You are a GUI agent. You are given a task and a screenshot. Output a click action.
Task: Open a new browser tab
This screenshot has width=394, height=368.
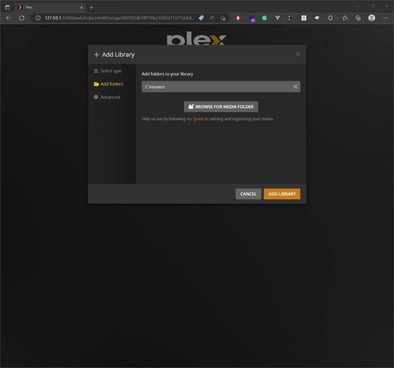(x=92, y=7)
